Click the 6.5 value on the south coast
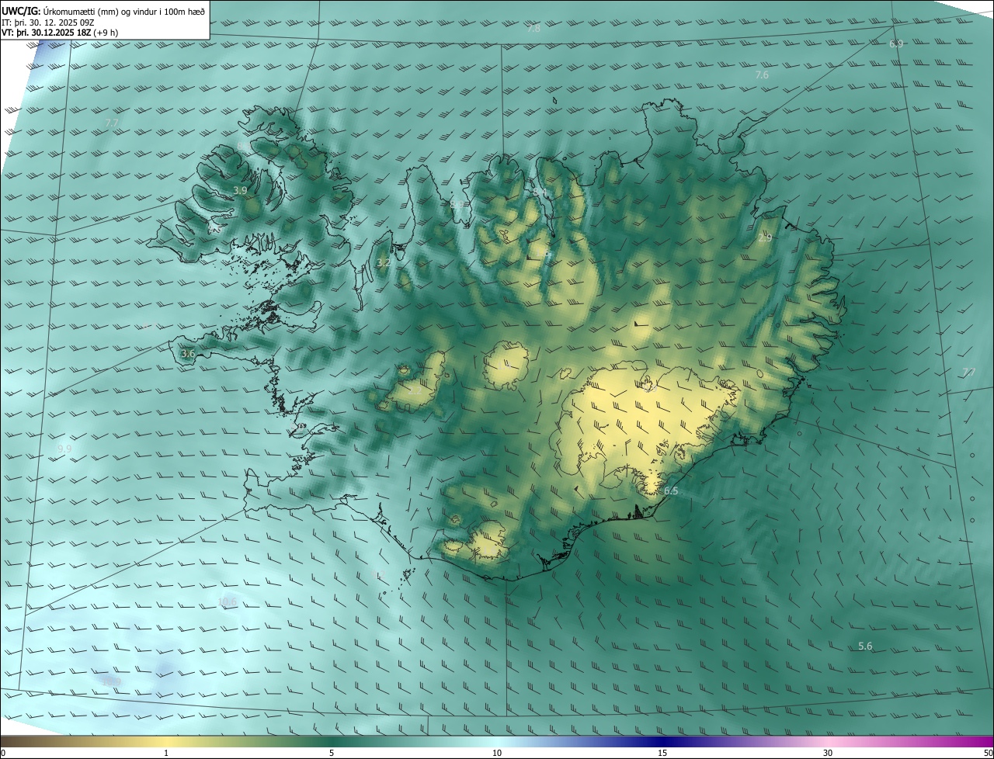The width and height of the screenshot is (994, 759). [671, 491]
